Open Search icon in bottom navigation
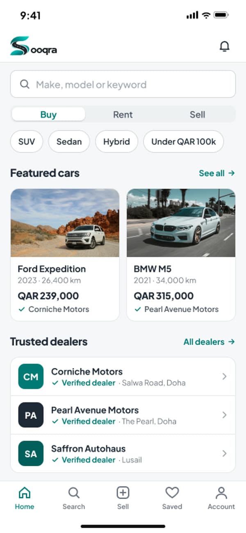 click(x=74, y=492)
